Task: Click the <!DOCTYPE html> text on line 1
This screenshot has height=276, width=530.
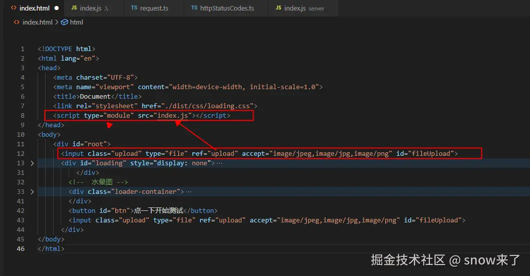Action: pos(67,49)
